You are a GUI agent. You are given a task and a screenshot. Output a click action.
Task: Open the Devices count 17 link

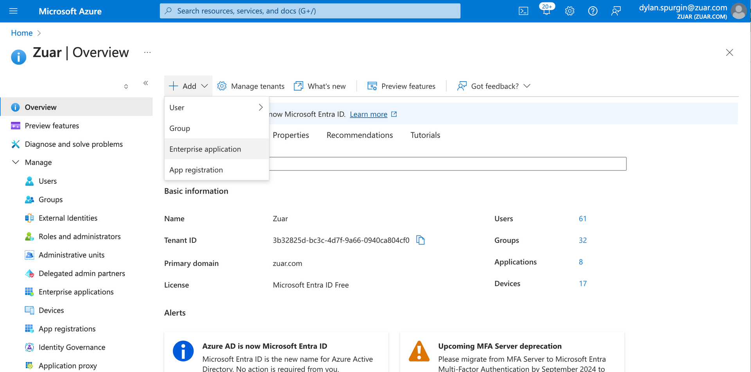tap(582, 283)
